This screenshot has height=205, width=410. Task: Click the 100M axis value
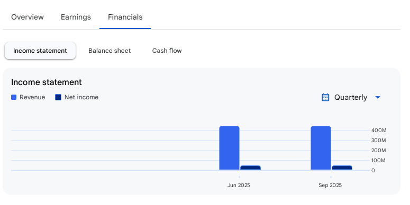pos(378,160)
